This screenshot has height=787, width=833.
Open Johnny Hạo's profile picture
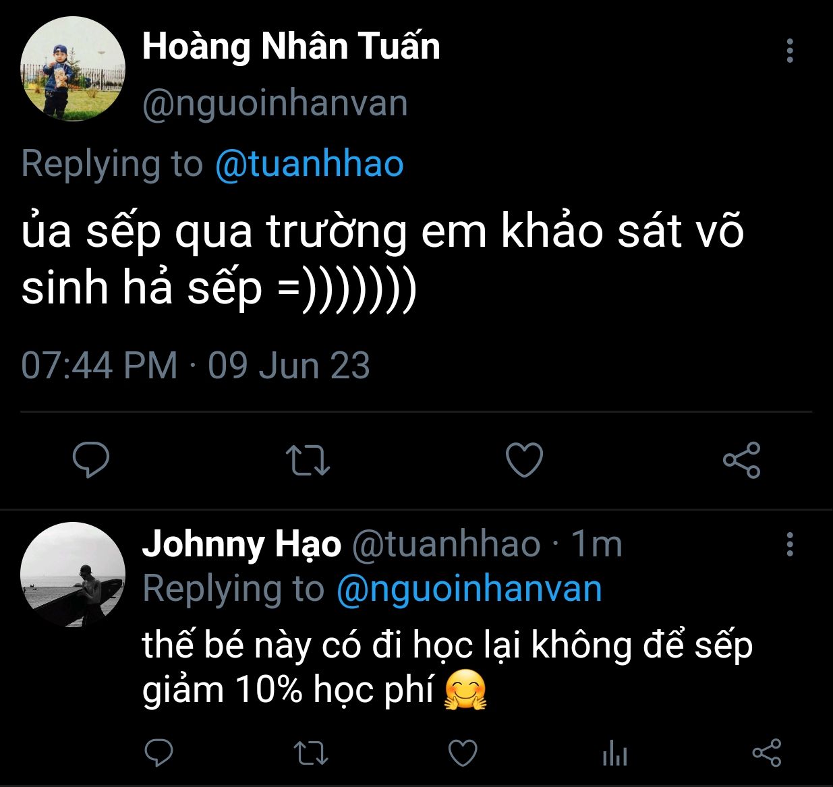click(x=73, y=575)
